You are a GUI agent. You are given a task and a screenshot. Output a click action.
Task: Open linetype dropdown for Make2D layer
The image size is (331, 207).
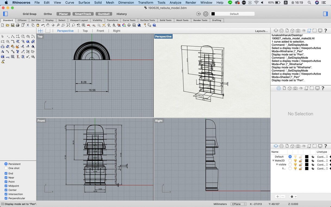(323, 161)
